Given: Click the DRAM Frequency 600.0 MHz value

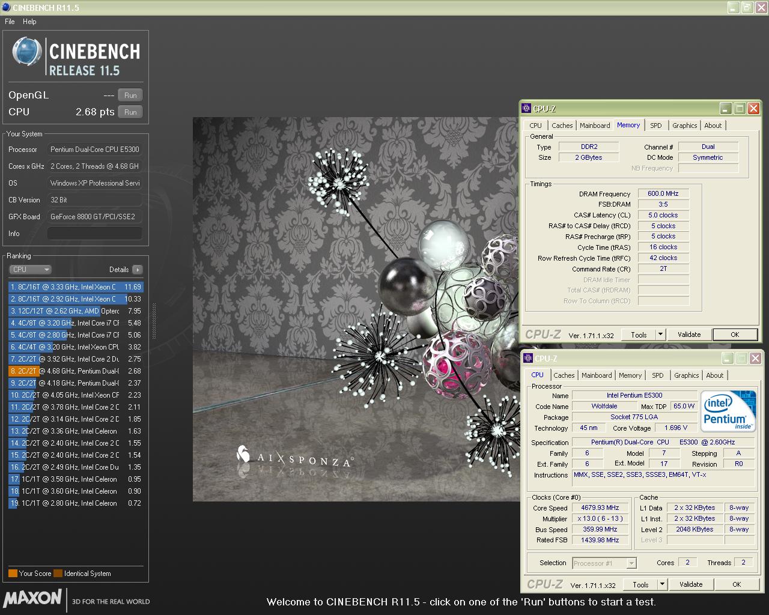Looking at the screenshot, I should tap(663, 193).
